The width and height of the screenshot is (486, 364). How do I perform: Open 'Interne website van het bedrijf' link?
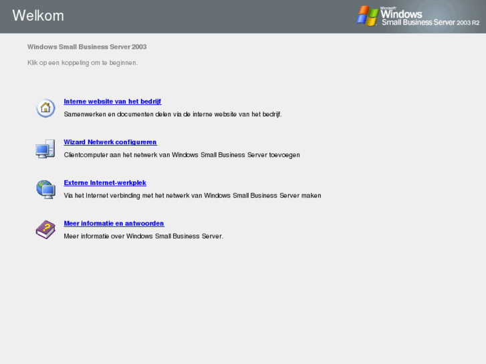[112, 102]
